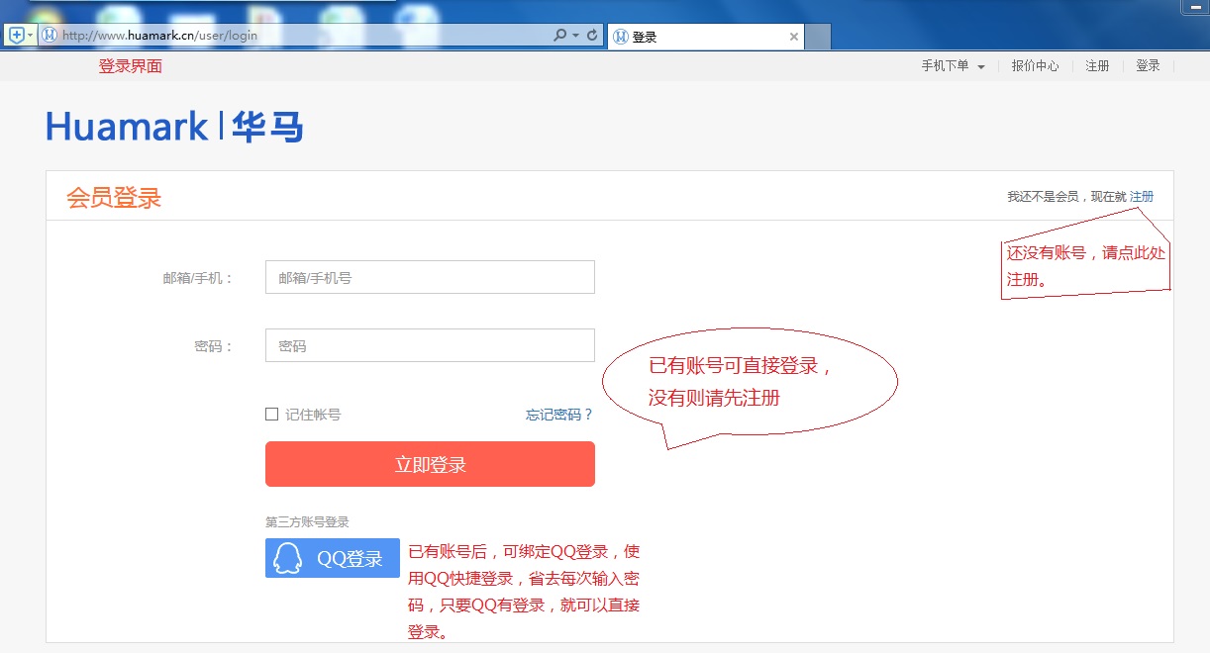
Task: Click the Huamark 华马 logo
Action: pyautogui.click(x=174, y=127)
